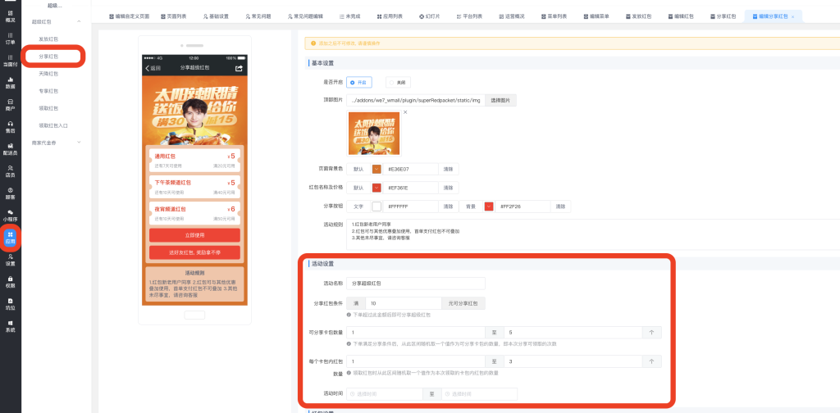The width and height of the screenshot is (840, 413).
Task: Remove the uploaded banner image with X
Action: point(404,111)
